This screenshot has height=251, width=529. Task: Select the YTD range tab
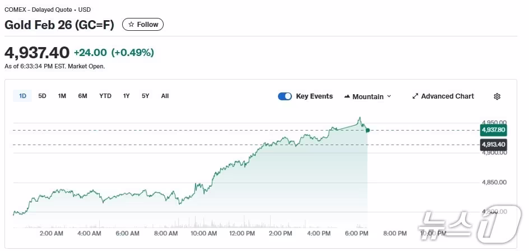click(105, 96)
